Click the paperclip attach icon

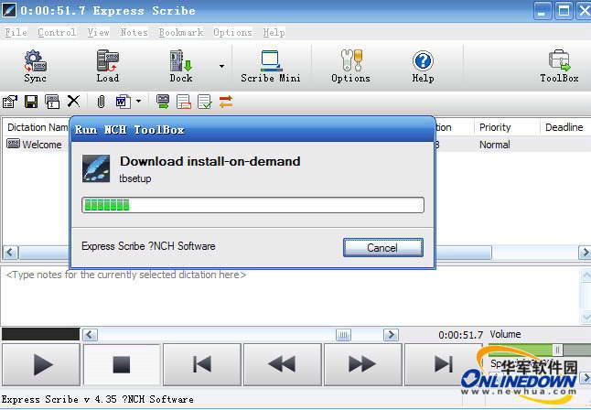coord(101,102)
